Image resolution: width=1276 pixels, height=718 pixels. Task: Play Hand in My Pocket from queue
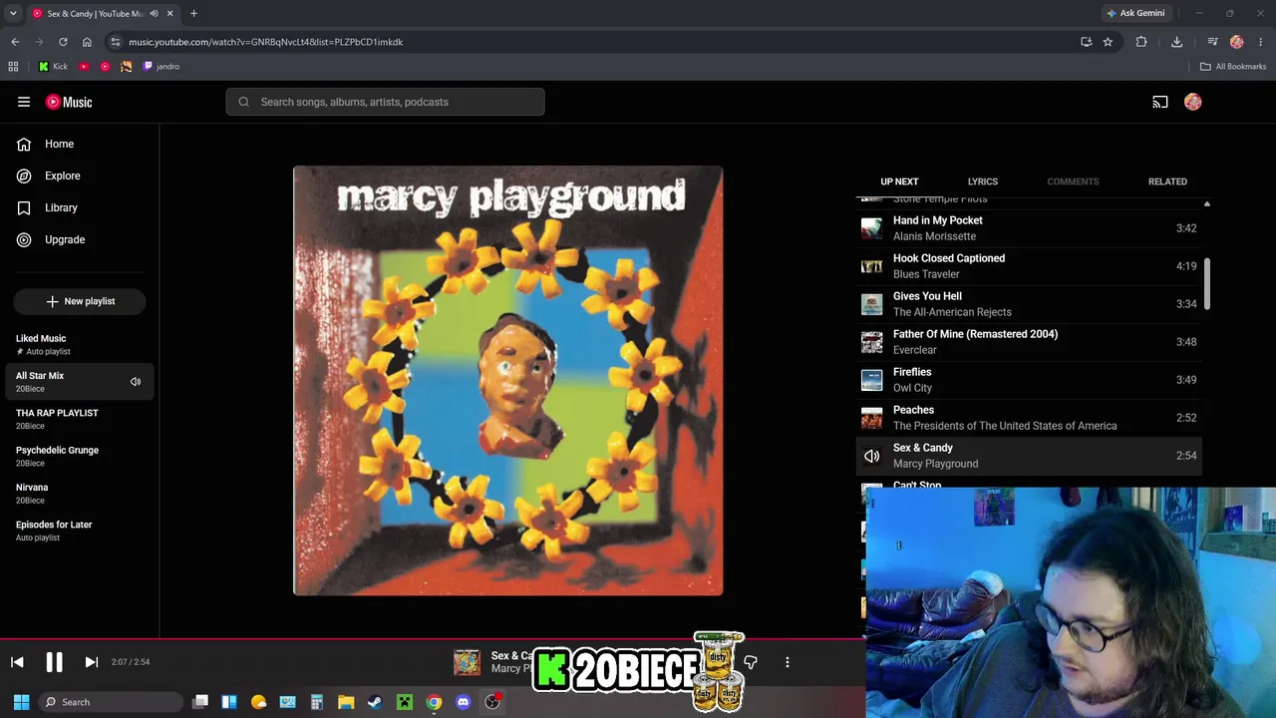(x=1029, y=228)
